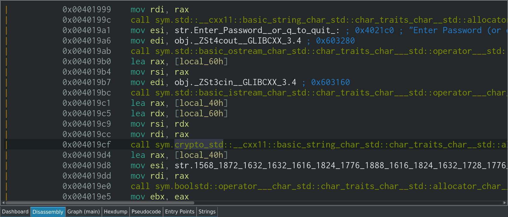
Task: Click the "mov rsi, rdx" instruction
Action: click(x=160, y=124)
